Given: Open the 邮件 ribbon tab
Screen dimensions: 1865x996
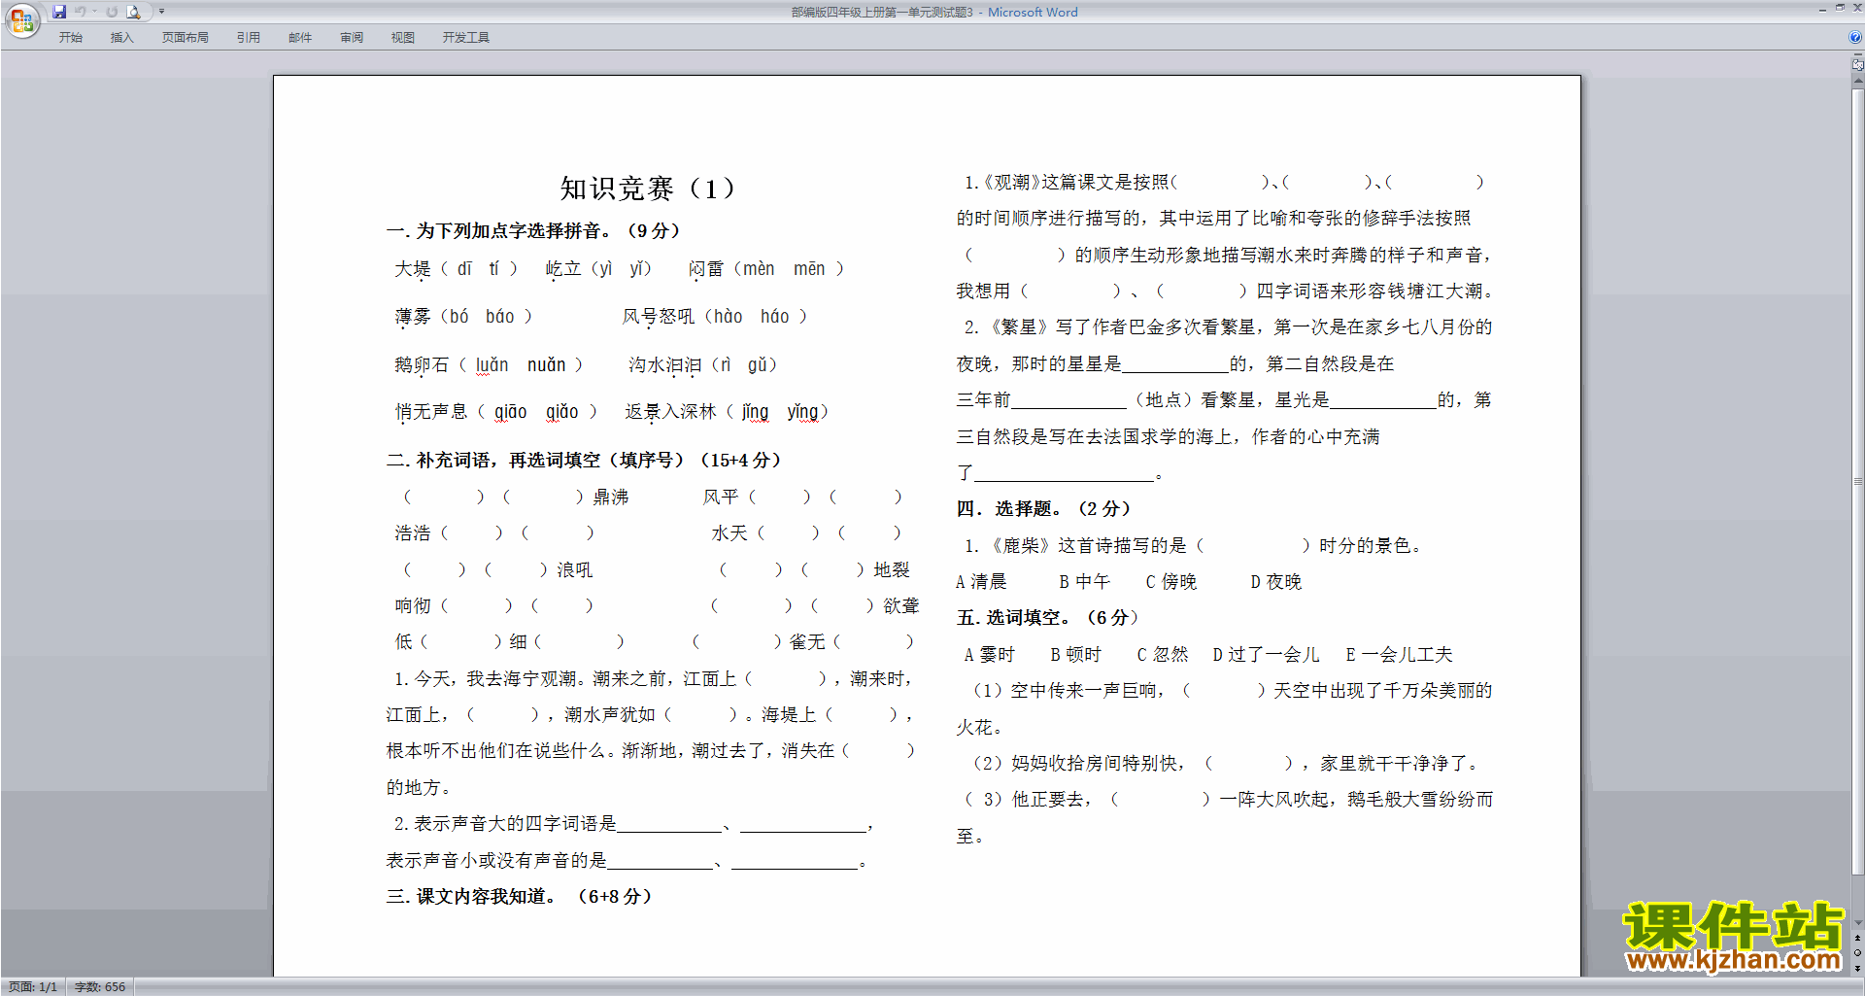Looking at the screenshot, I should click(x=299, y=38).
